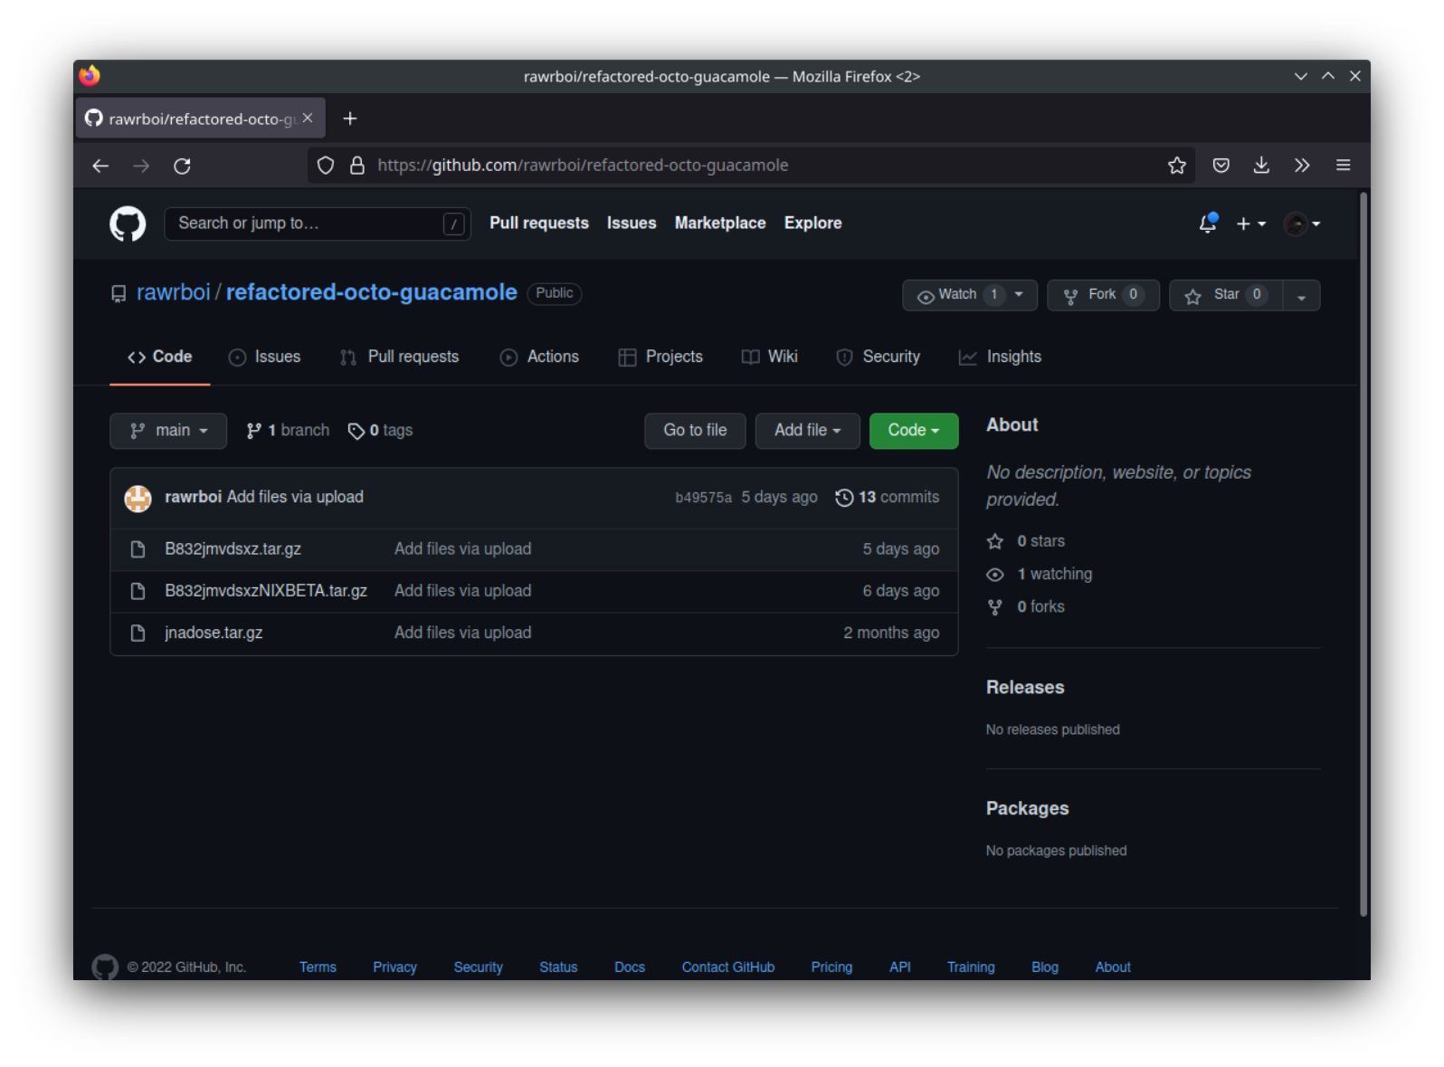Show more tools via the double chevron

(1302, 165)
